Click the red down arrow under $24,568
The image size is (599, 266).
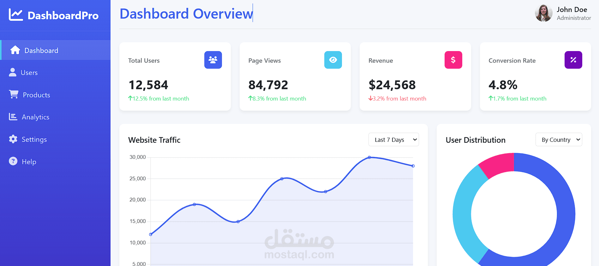370,98
